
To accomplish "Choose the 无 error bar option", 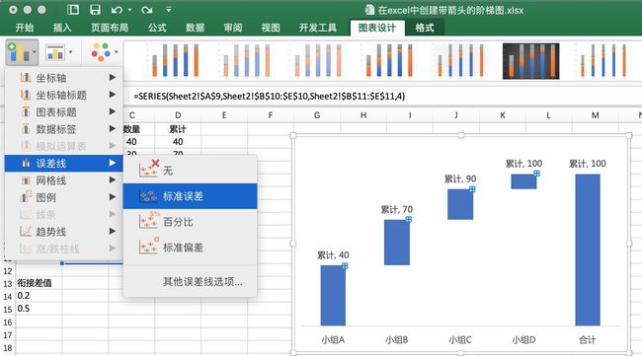I will [x=190, y=170].
